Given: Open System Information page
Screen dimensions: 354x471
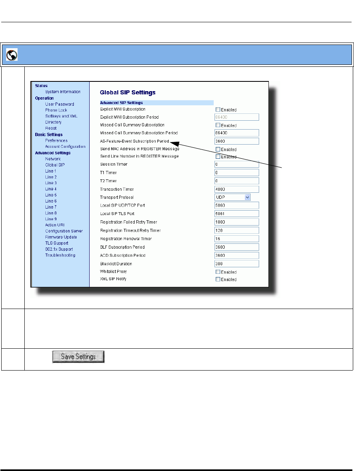Looking at the screenshot, I should tap(63, 92).
